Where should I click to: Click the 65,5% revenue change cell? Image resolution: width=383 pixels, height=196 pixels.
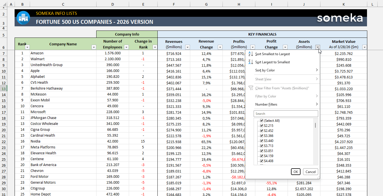[x=206, y=141]
